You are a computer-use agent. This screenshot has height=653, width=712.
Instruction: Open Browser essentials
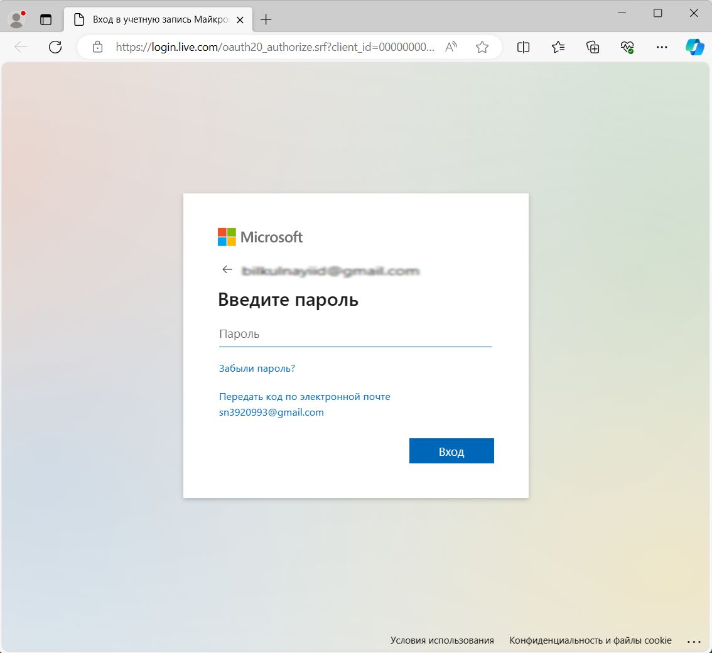pyautogui.click(x=627, y=46)
